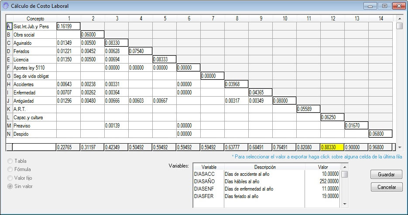
Task: Click the Concepto column header
Action: (x=34, y=19)
